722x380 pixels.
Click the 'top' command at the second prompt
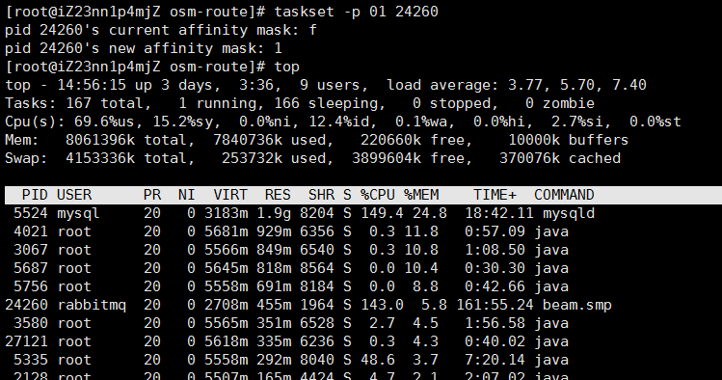tap(287, 67)
